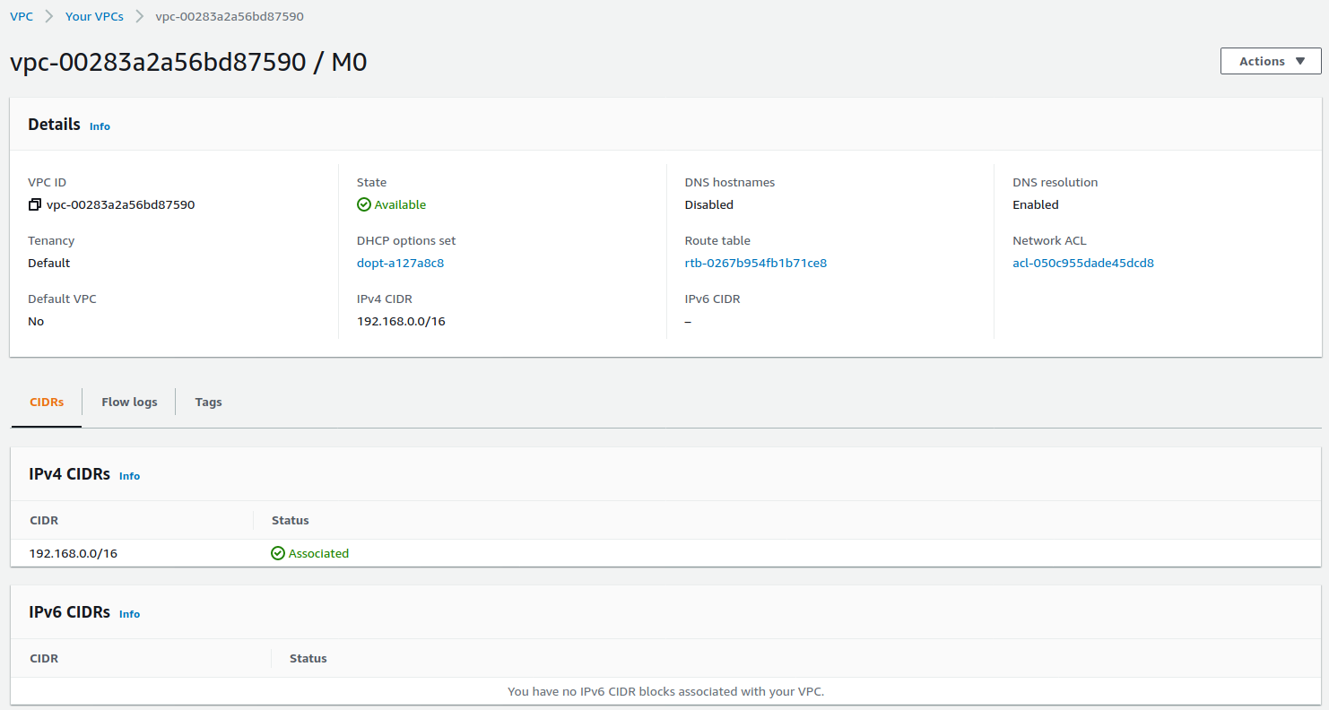Click the IPv4 Status column header

pyautogui.click(x=290, y=520)
